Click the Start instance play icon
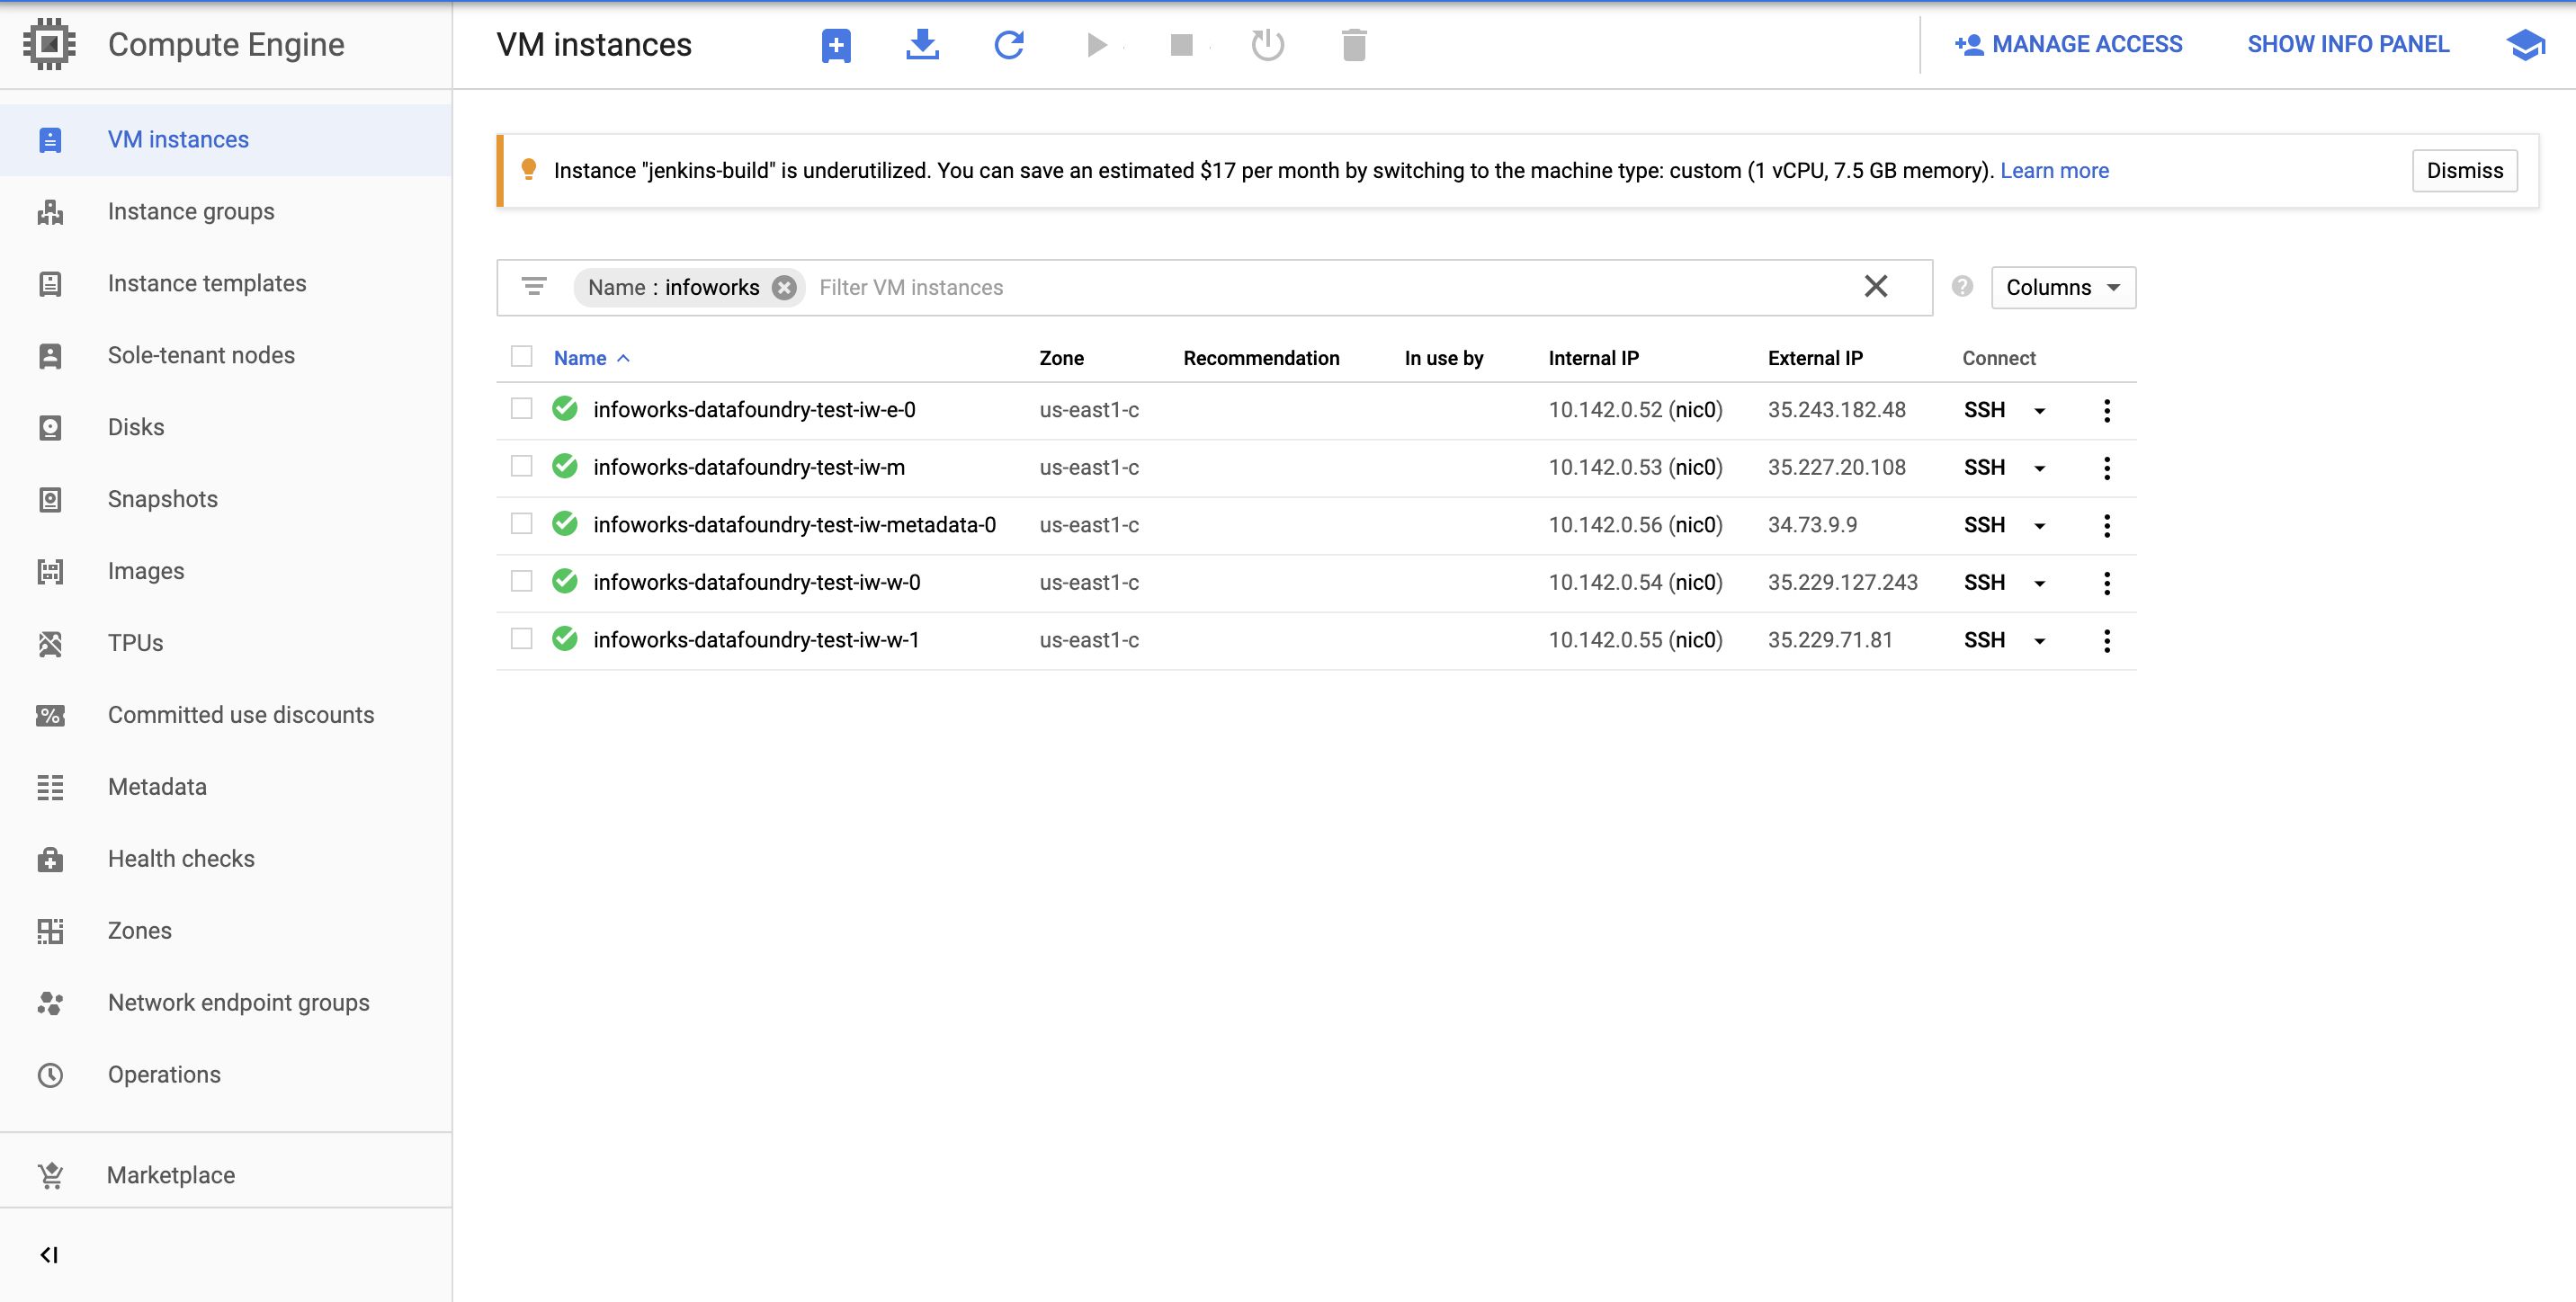The height and width of the screenshot is (1302, 2576). coord(1097,45)
